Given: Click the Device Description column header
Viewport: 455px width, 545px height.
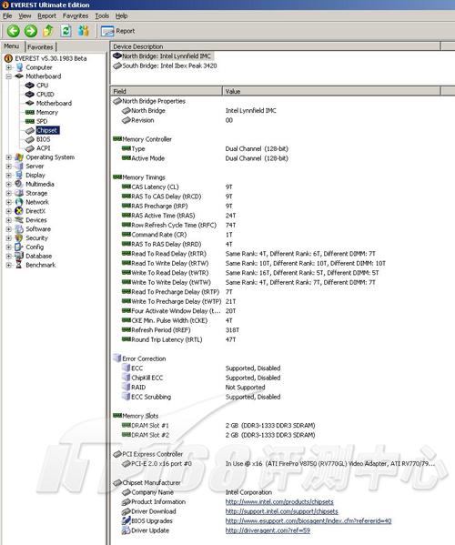Looking at the screenshot, I should tap(275, 46).
